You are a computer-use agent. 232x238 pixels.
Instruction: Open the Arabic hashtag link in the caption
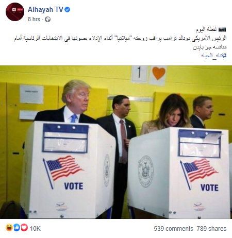214,56
